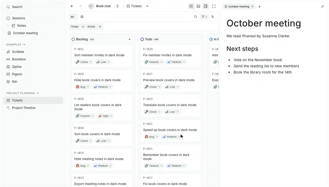
Task: Toggle the bottom panel layout icon
Action: (198, 6)
